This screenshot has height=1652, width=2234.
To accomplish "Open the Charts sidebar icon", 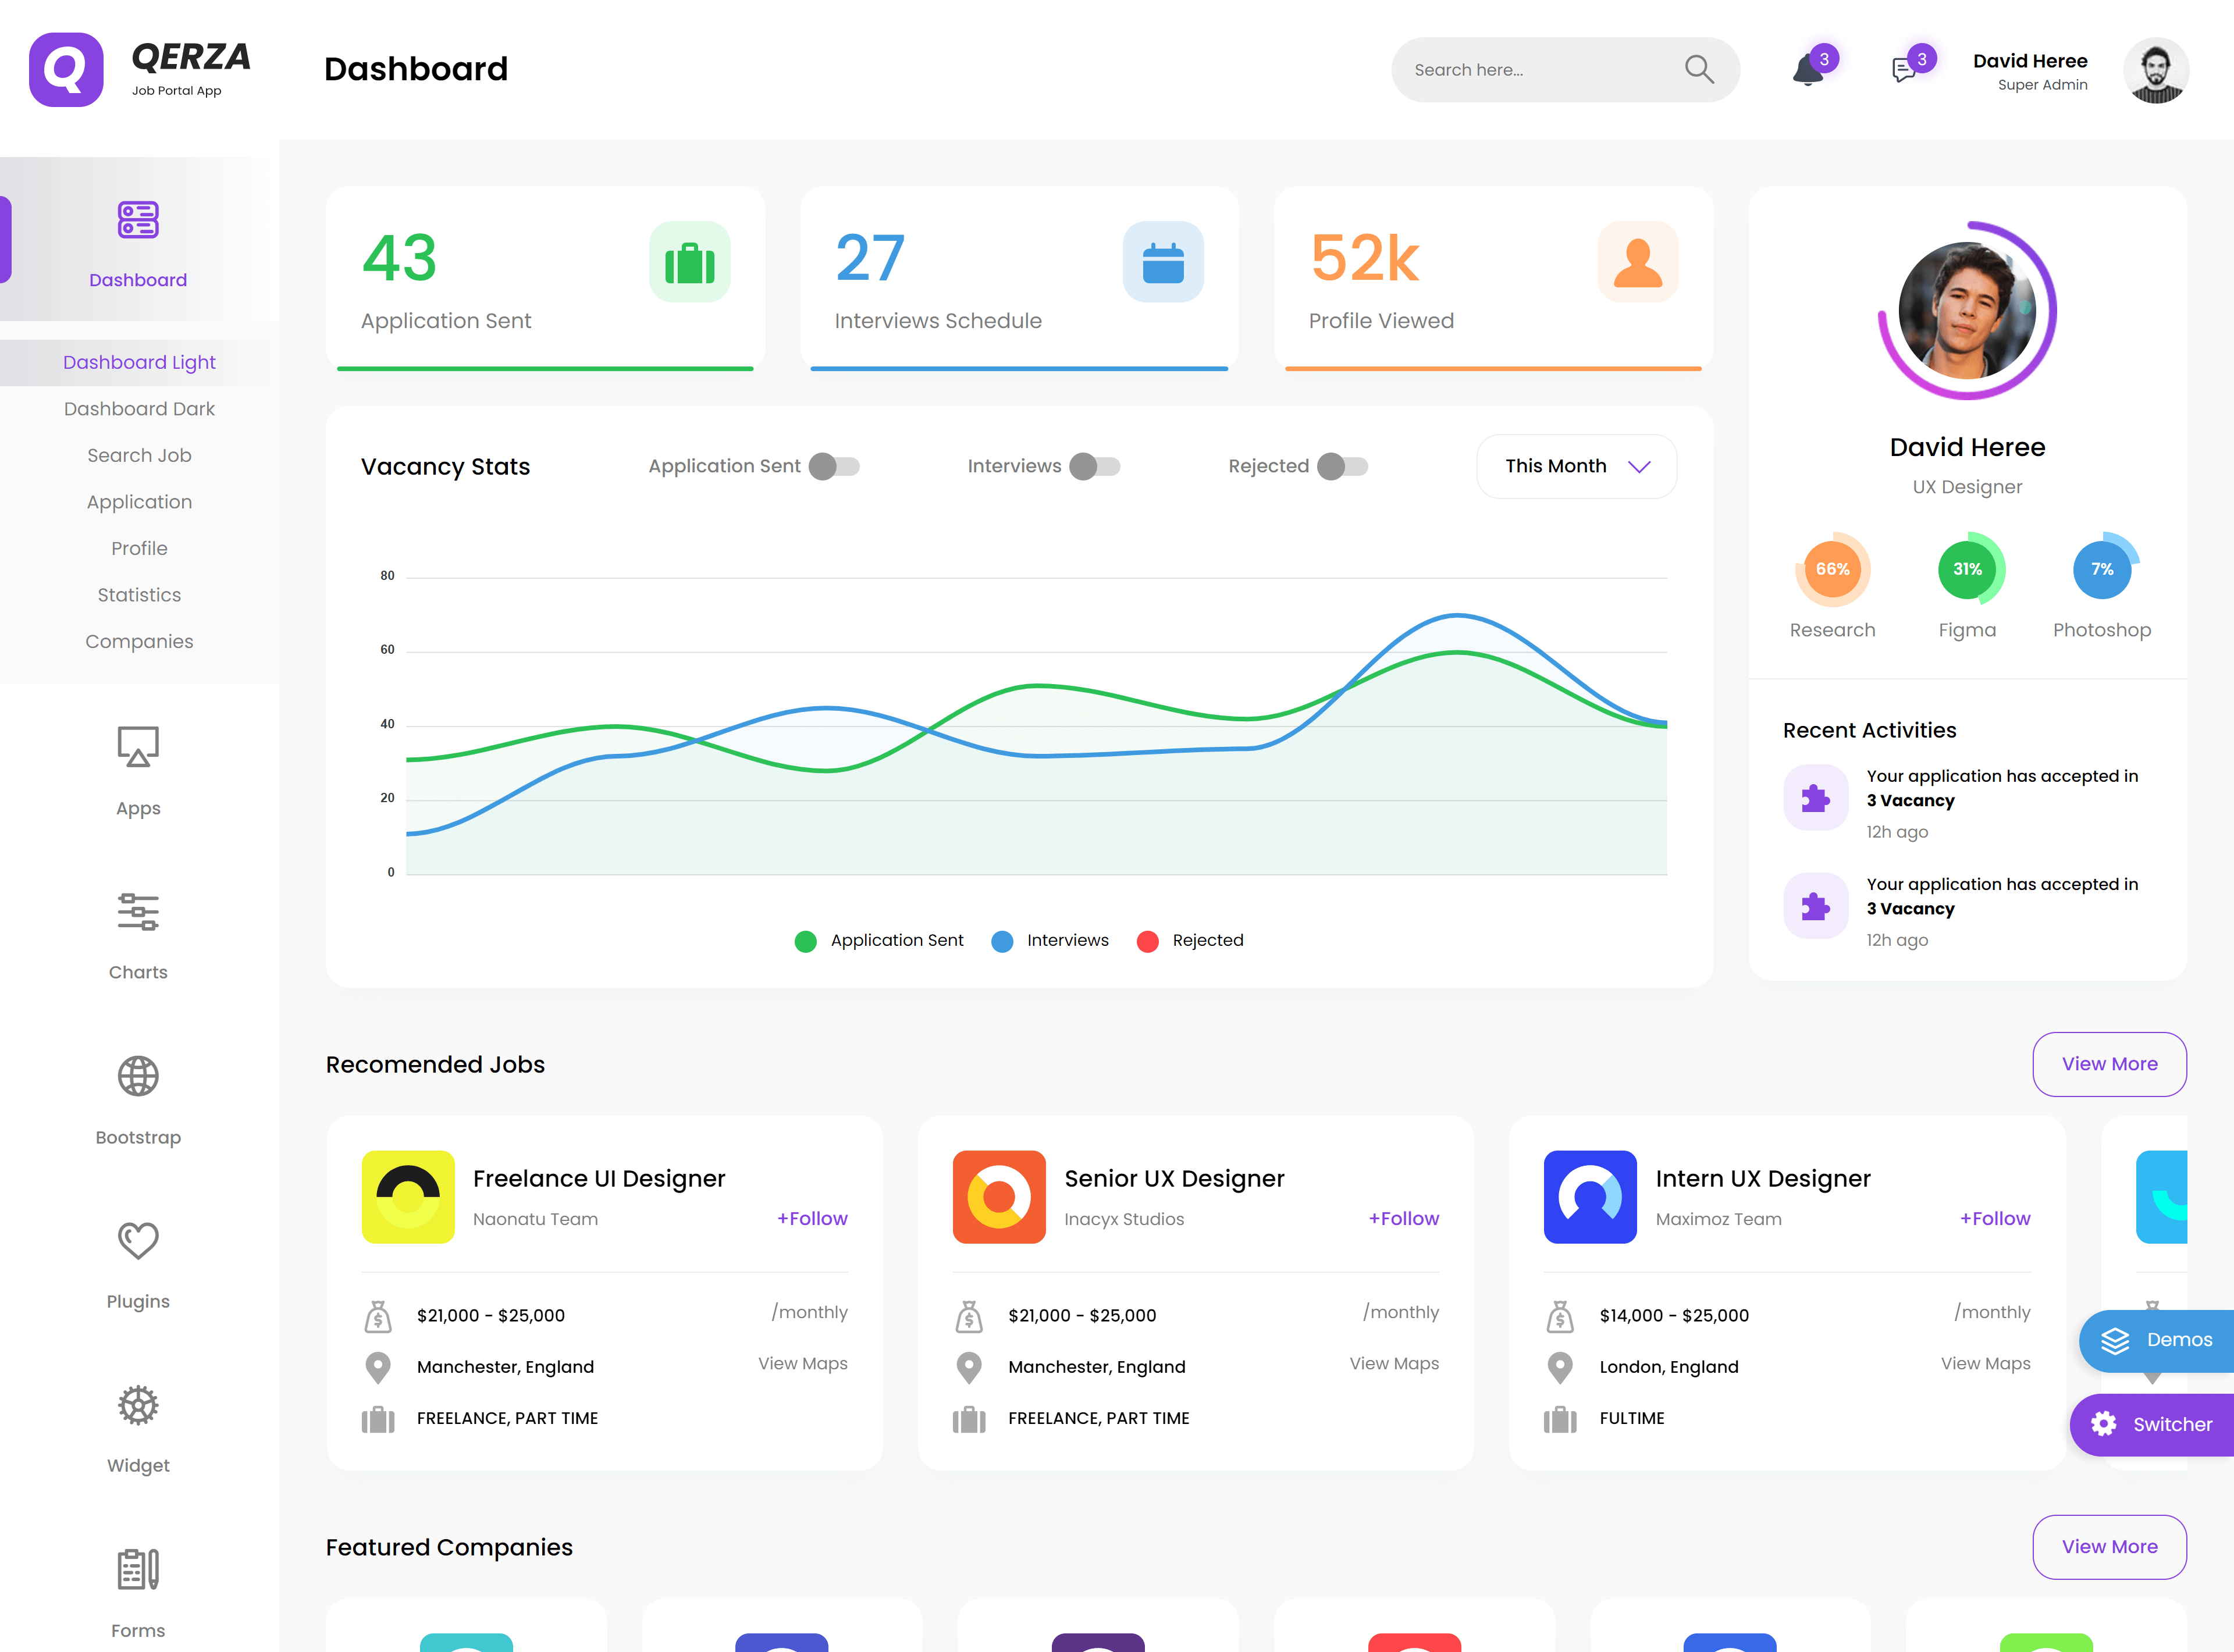I will 138,911.
